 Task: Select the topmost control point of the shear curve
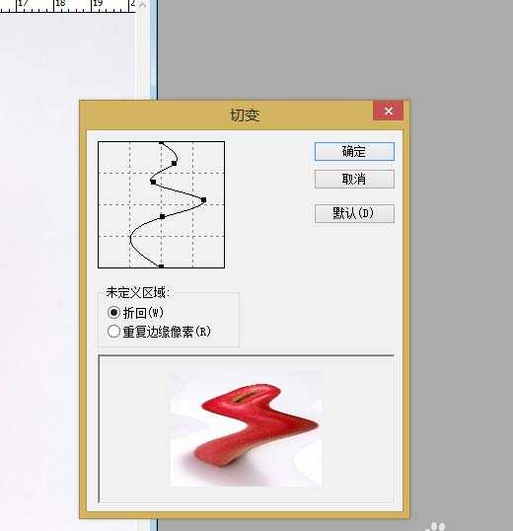point(162,143)
